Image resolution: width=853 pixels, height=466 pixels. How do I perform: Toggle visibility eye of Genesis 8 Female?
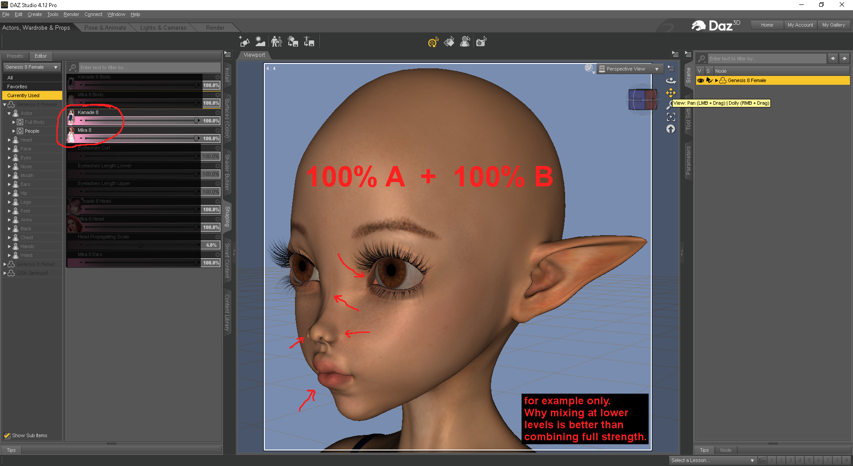coord(701,80)
